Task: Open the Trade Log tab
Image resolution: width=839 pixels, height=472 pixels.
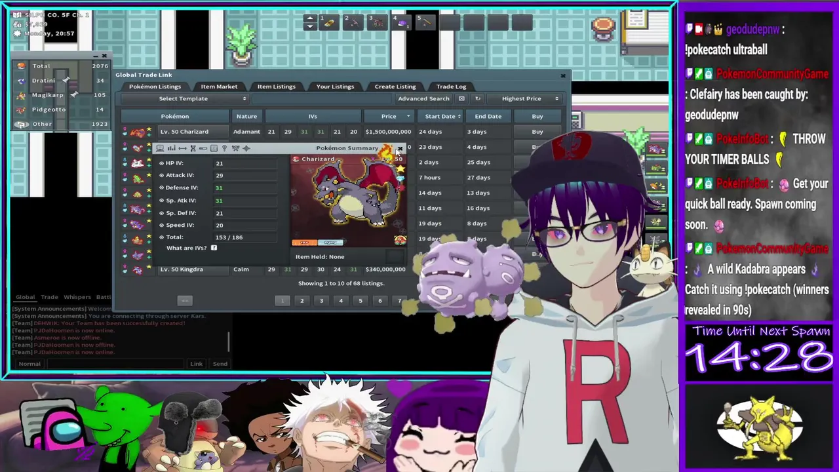Action: pyautogui.click(x=451, y=87)
